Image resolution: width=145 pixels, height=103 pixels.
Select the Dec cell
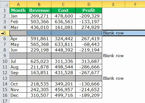18,95
